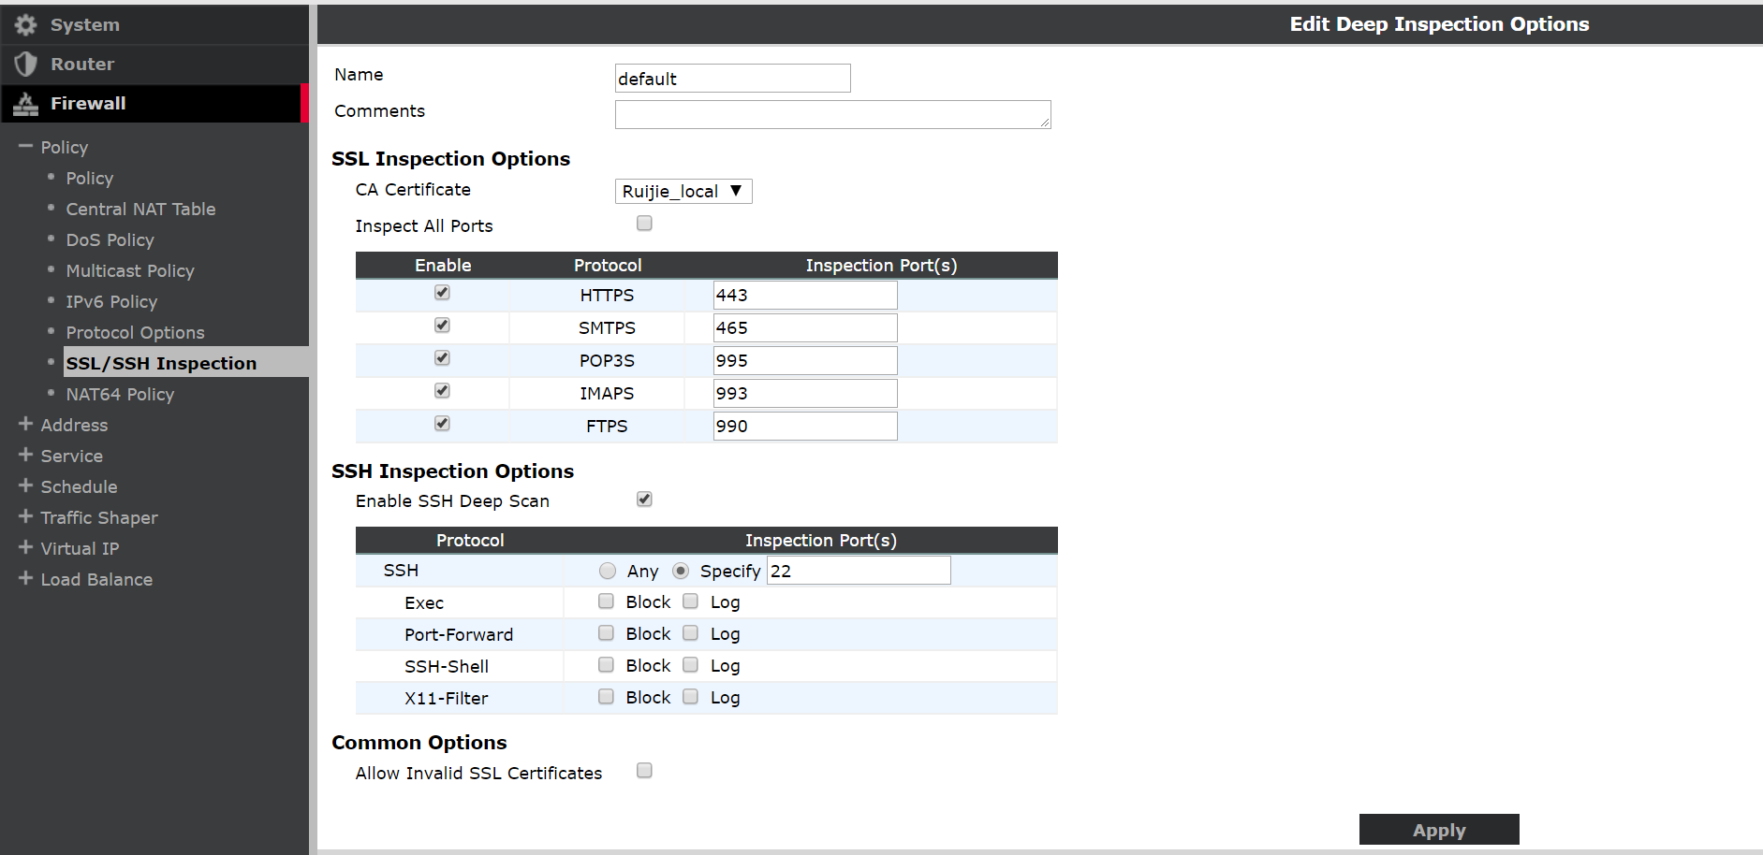Click the Comments text area
Image resolution: width=1763 pixels, height=855 pixels.
(832, 114)
